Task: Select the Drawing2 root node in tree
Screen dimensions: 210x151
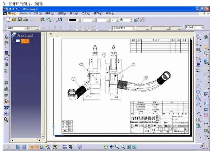Action: click(24, 35)
